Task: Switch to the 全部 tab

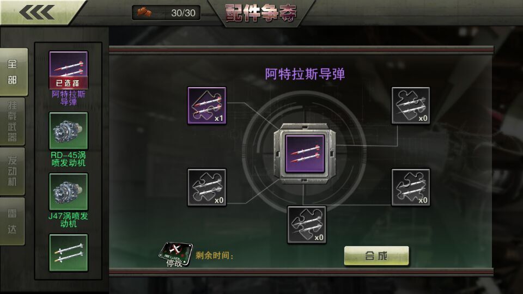Action: pos(13,72)
